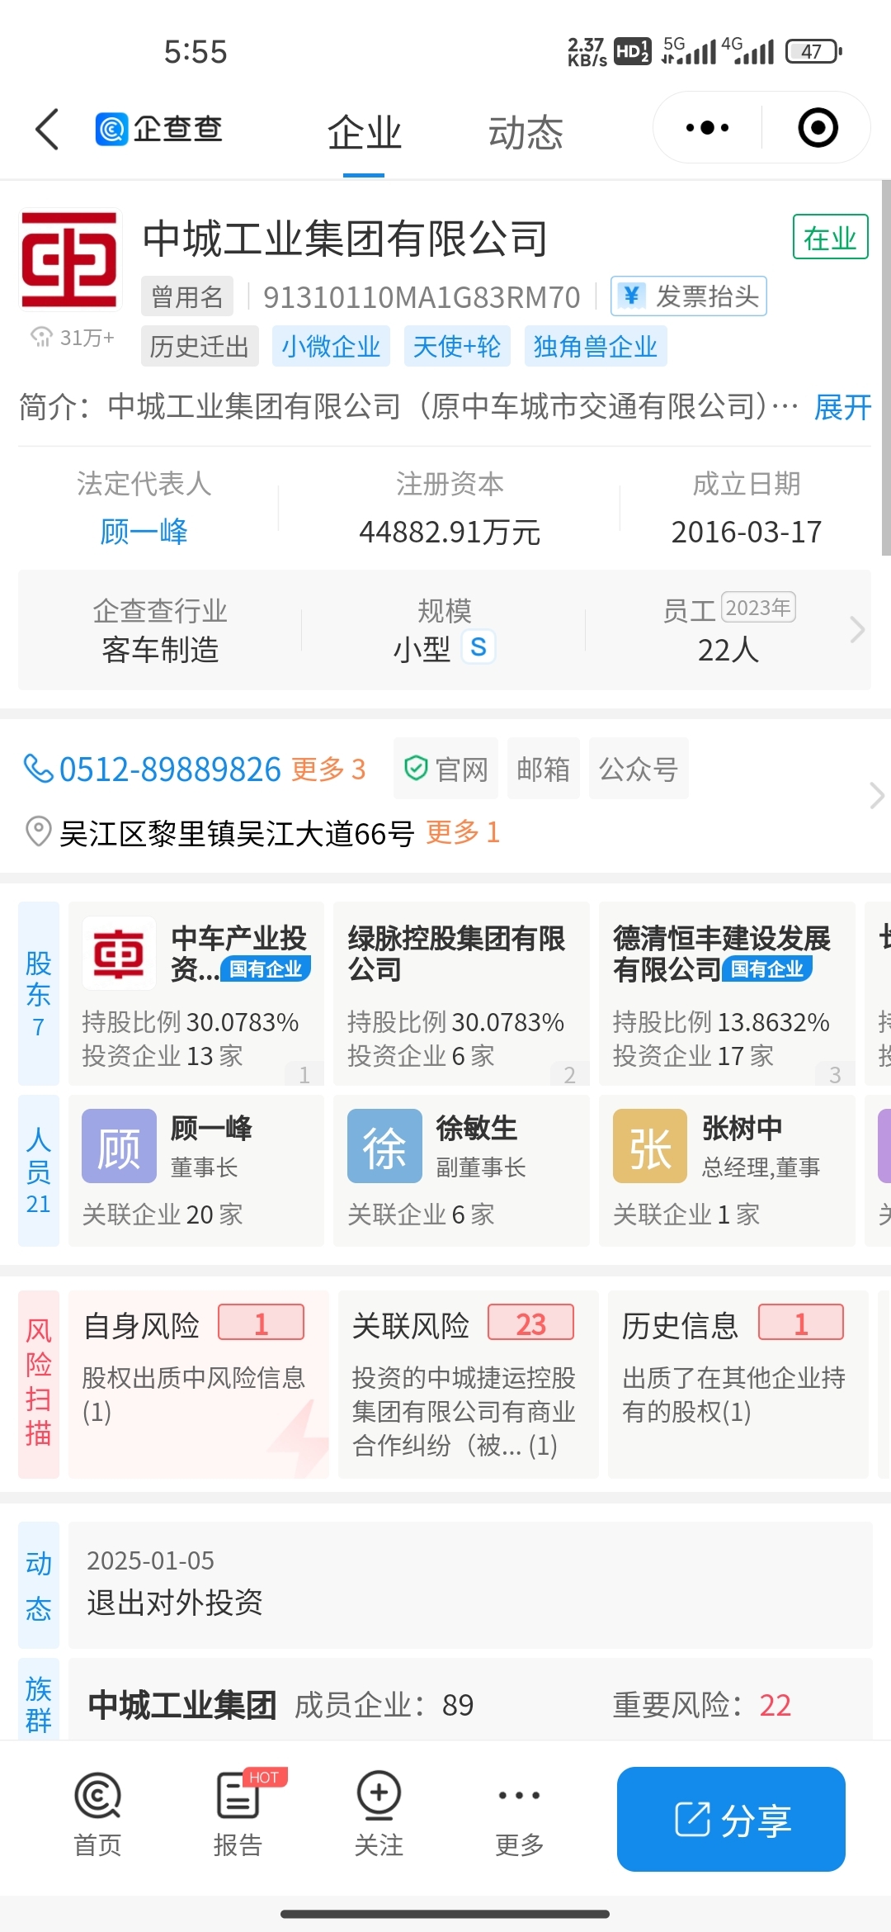Expand company intro with 展开
The height and width of the screenshot is (1932, 891).
point(842,406)
